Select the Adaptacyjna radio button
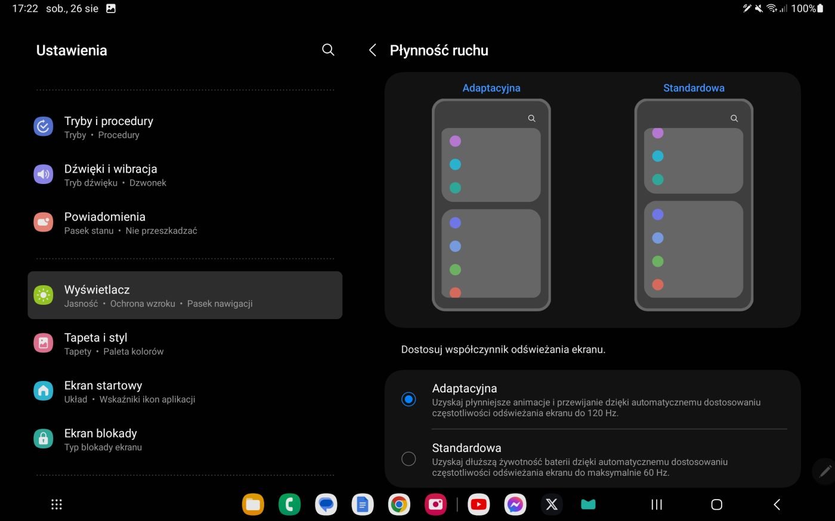Image resolution: width=835 pixels, height=521 pixels. [409, 399]
